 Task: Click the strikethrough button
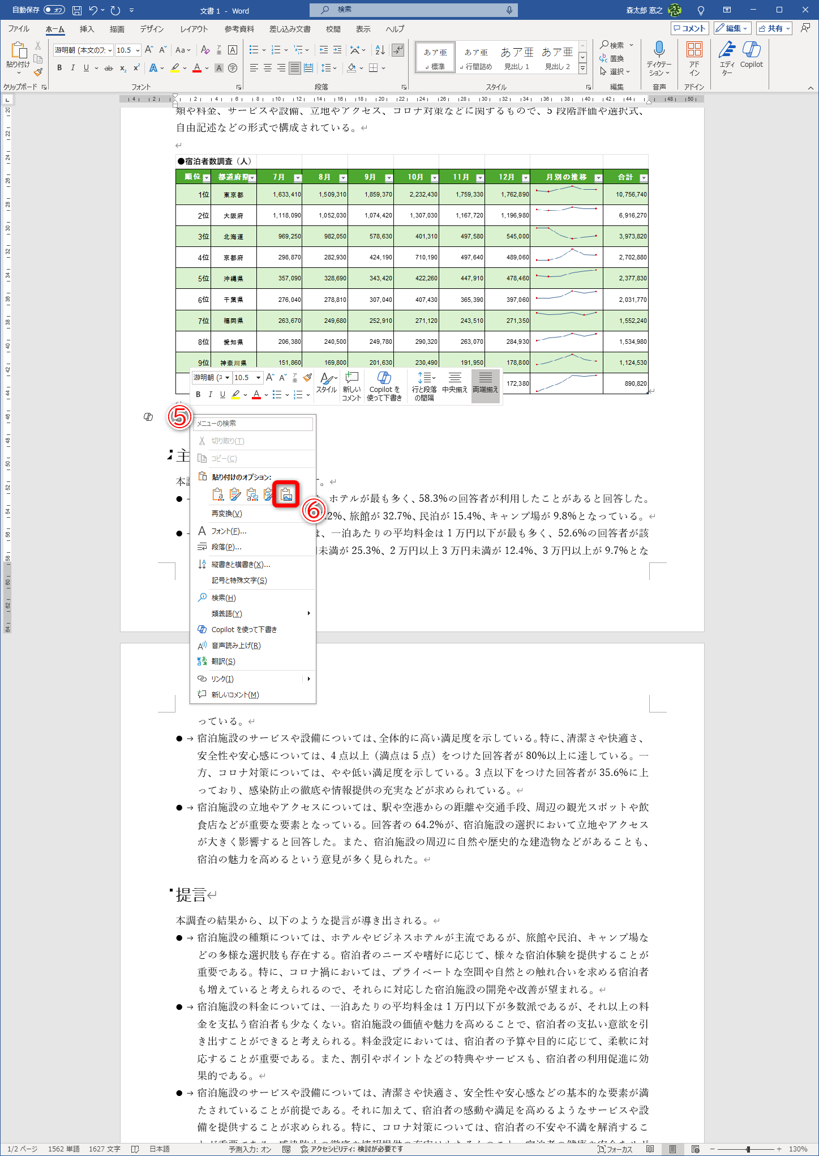pos(109,68)
